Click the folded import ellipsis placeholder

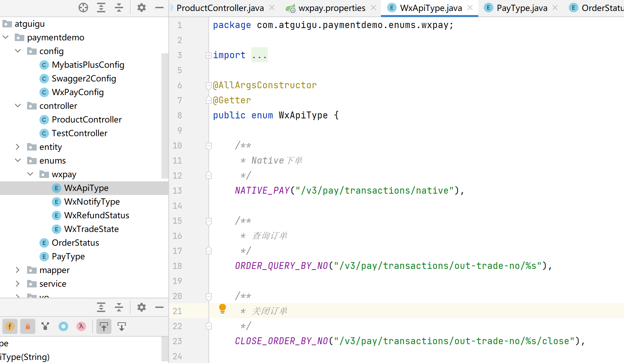(x=260, y=55)
